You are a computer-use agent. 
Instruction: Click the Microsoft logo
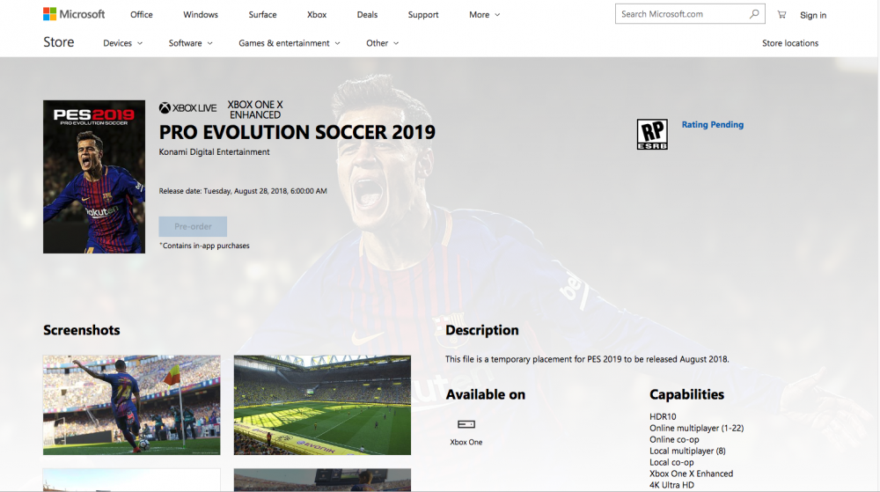74,14
